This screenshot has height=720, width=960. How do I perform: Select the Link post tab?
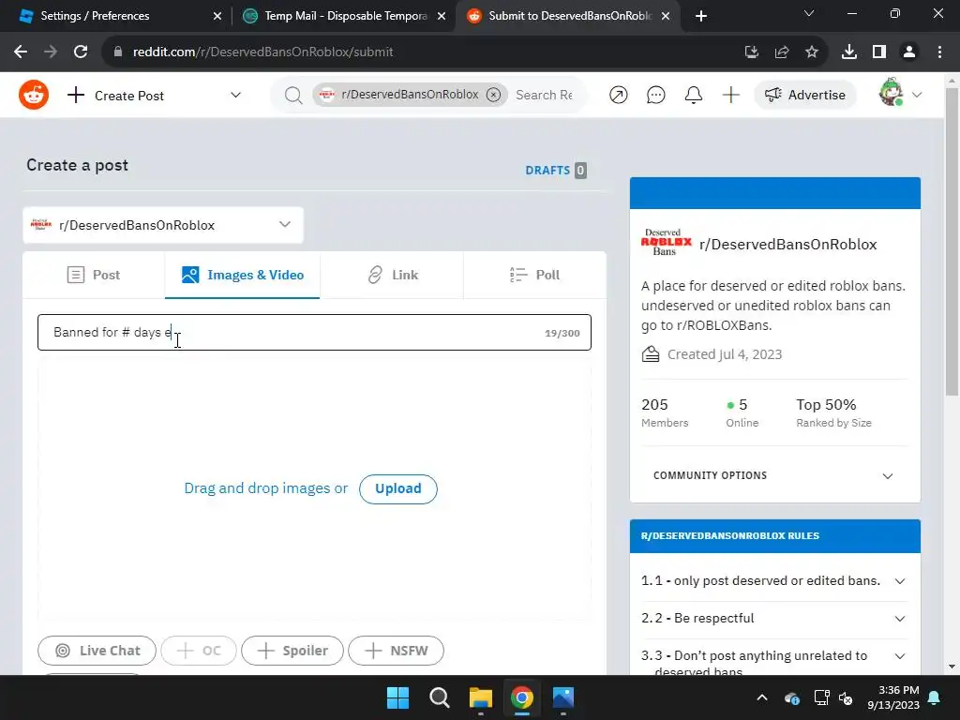392,275
